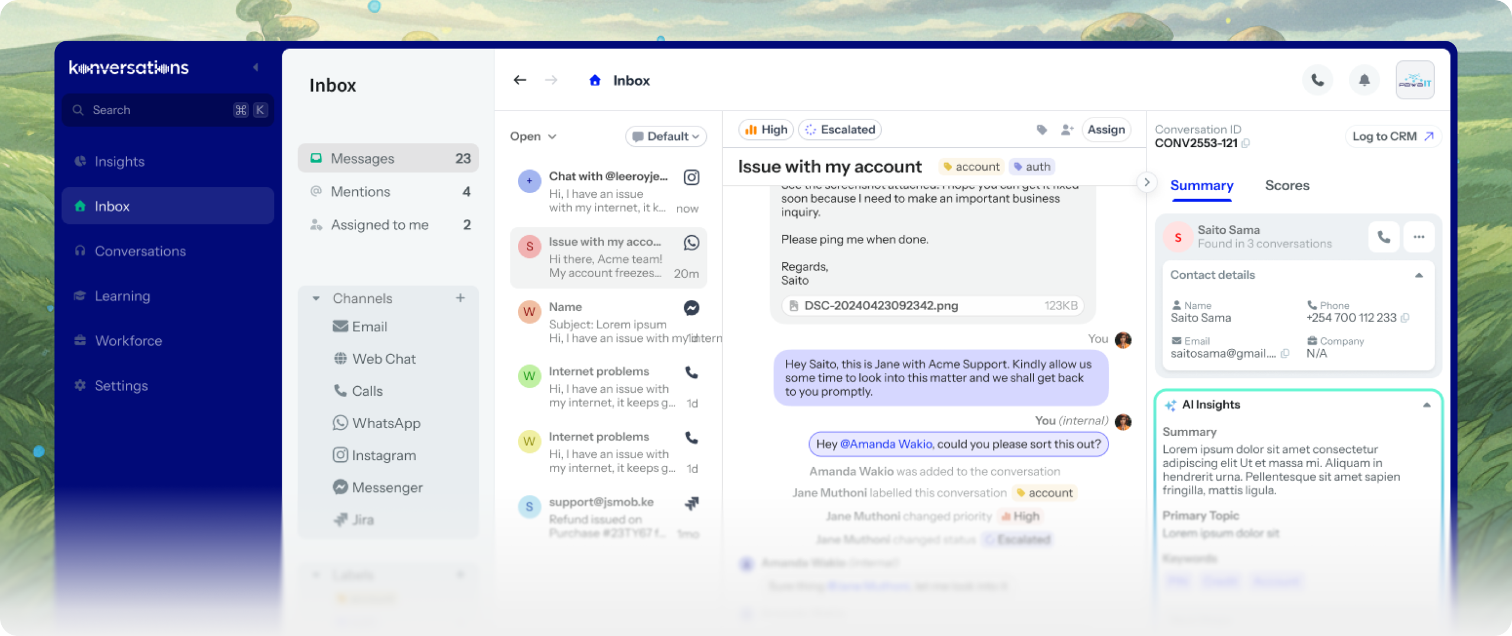Open the Open status filter dropdown
The image size is (1512, 636).
coord(533,136)
